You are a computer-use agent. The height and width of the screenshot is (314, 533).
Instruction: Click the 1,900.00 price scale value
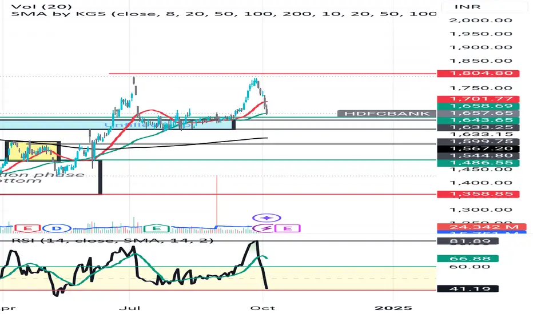pyautogui.click(x=480, y=47)
